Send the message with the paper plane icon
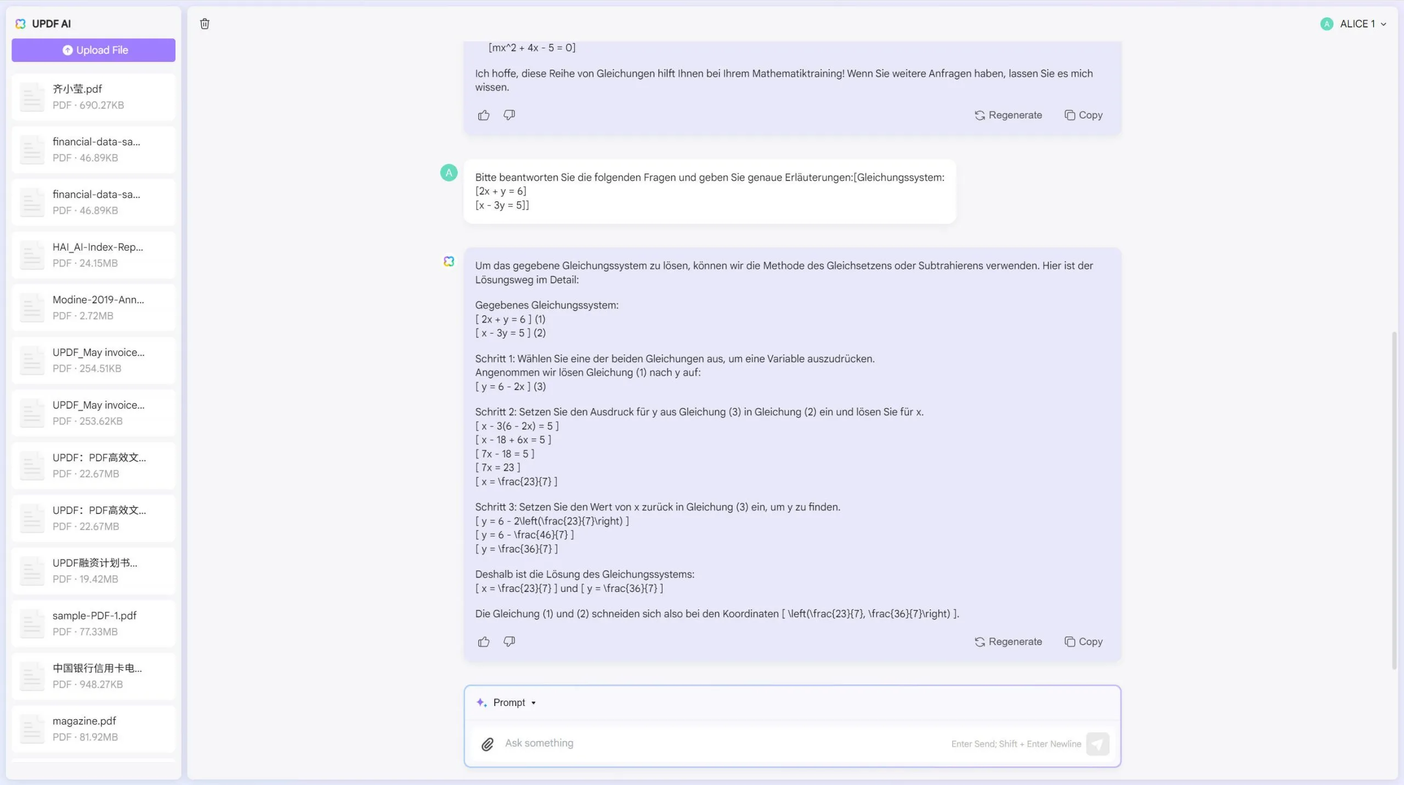 click(x=1099, y=744)
